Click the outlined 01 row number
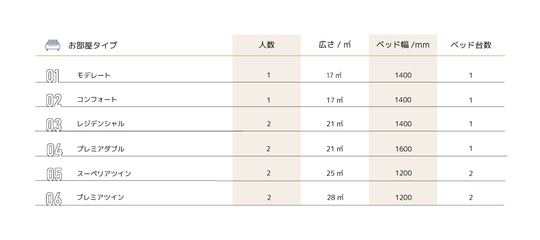Image resolution: width=540 pixels, height=240 pixels. click(53, 76)
